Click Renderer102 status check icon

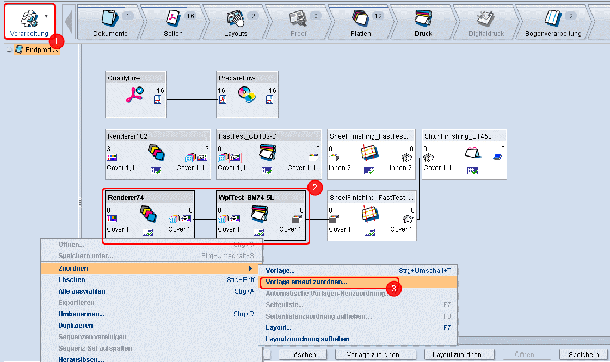pos(156,171)
